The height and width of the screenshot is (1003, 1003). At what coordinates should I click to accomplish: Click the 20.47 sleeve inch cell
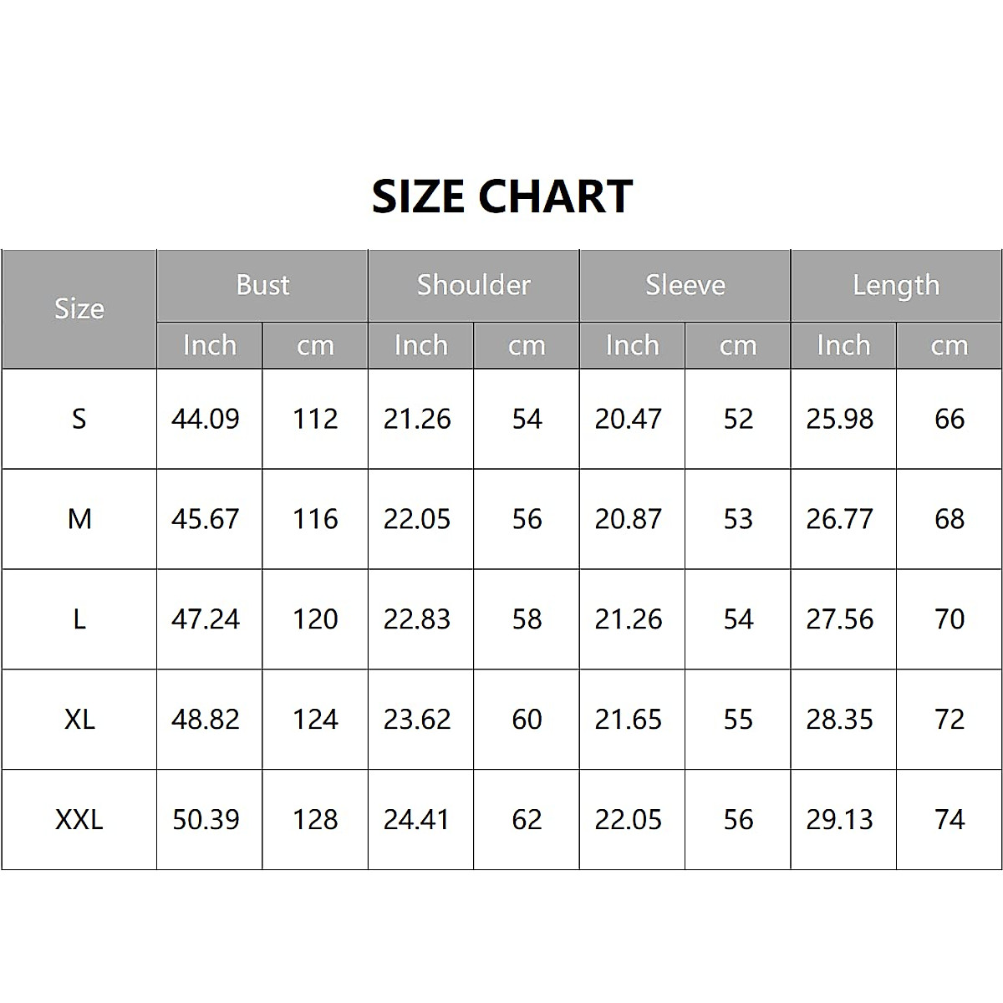[x=629, y=419]
